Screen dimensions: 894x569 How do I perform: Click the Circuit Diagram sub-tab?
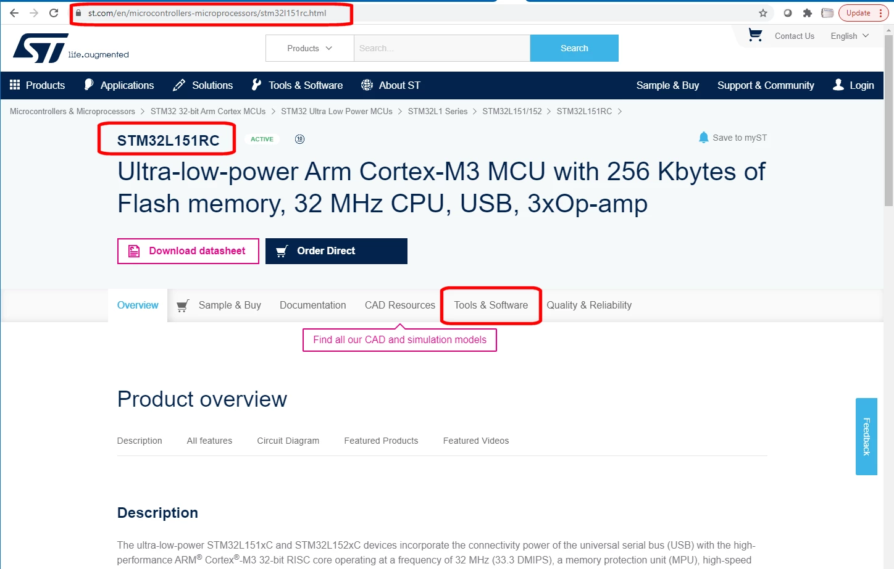pos(288,441)
